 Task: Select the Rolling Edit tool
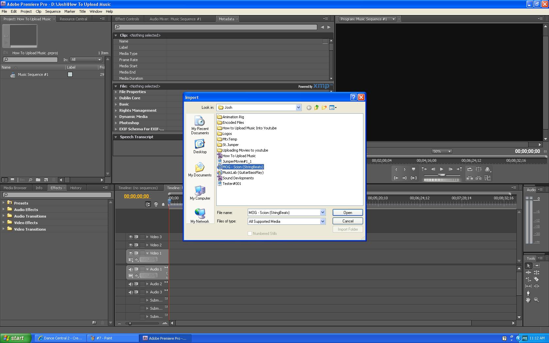[537, 272]
